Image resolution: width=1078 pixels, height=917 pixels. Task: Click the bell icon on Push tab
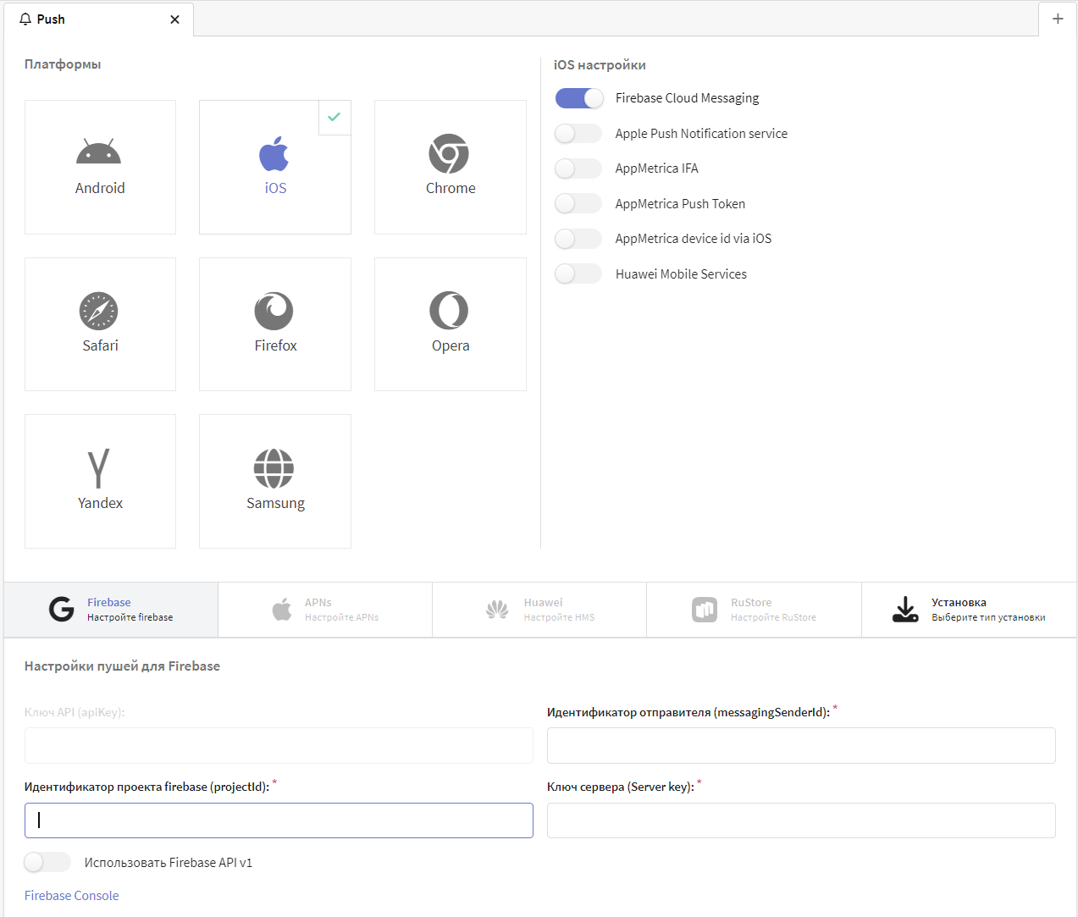pos(25,19)
